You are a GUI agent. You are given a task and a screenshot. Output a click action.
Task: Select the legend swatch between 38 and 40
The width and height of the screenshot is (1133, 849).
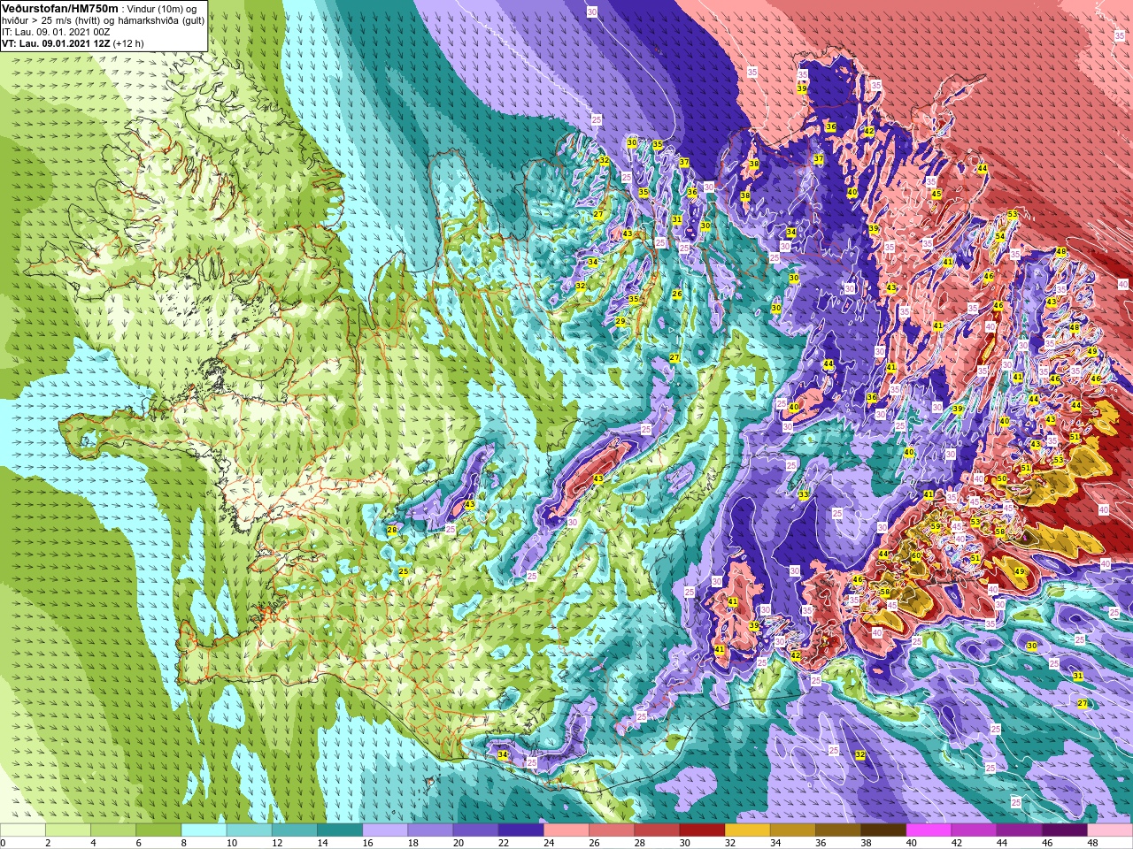coord(883,830)
